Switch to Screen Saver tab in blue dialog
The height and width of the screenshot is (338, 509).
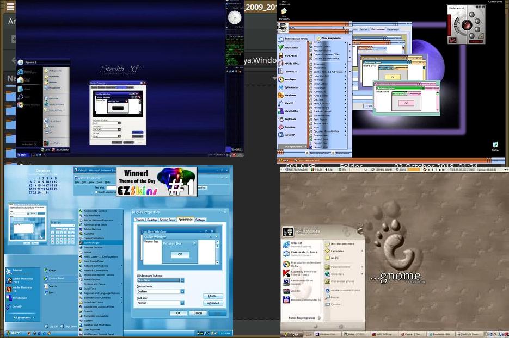[x=168, y=220]
